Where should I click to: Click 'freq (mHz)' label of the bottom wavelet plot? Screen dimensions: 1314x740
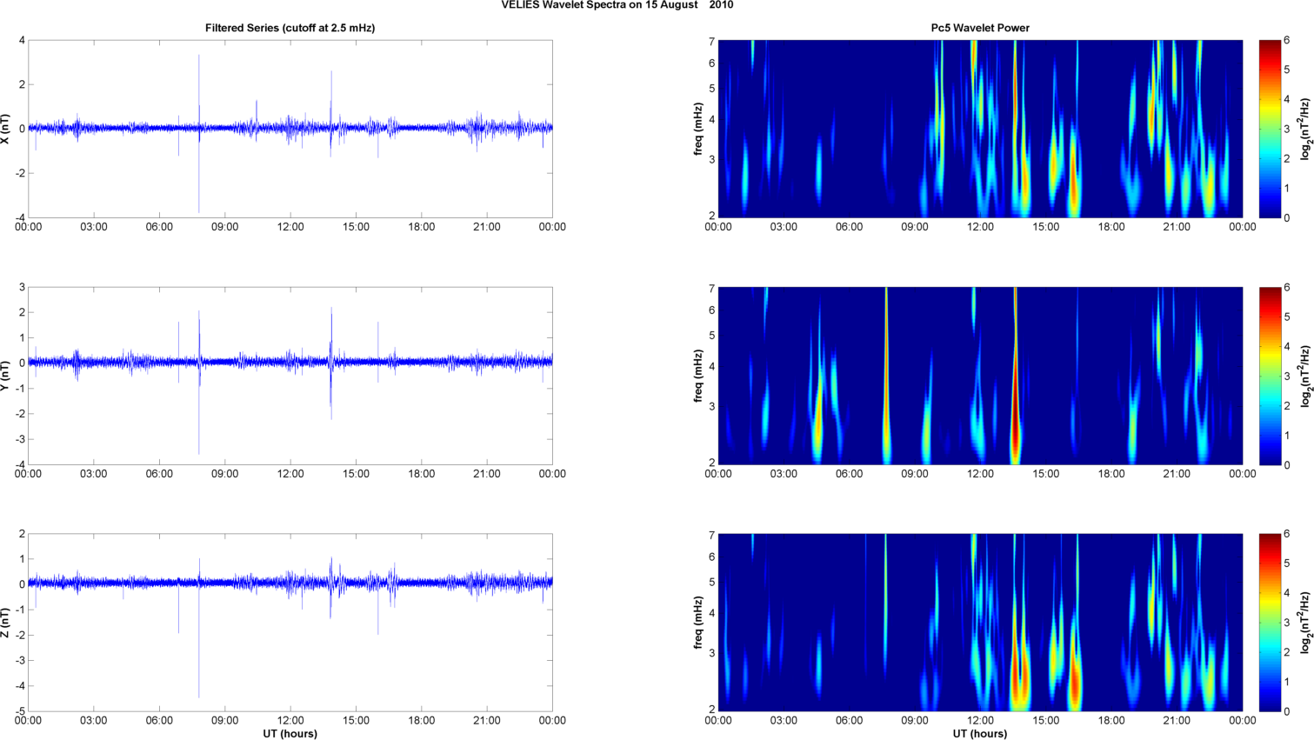pos(698,623)
